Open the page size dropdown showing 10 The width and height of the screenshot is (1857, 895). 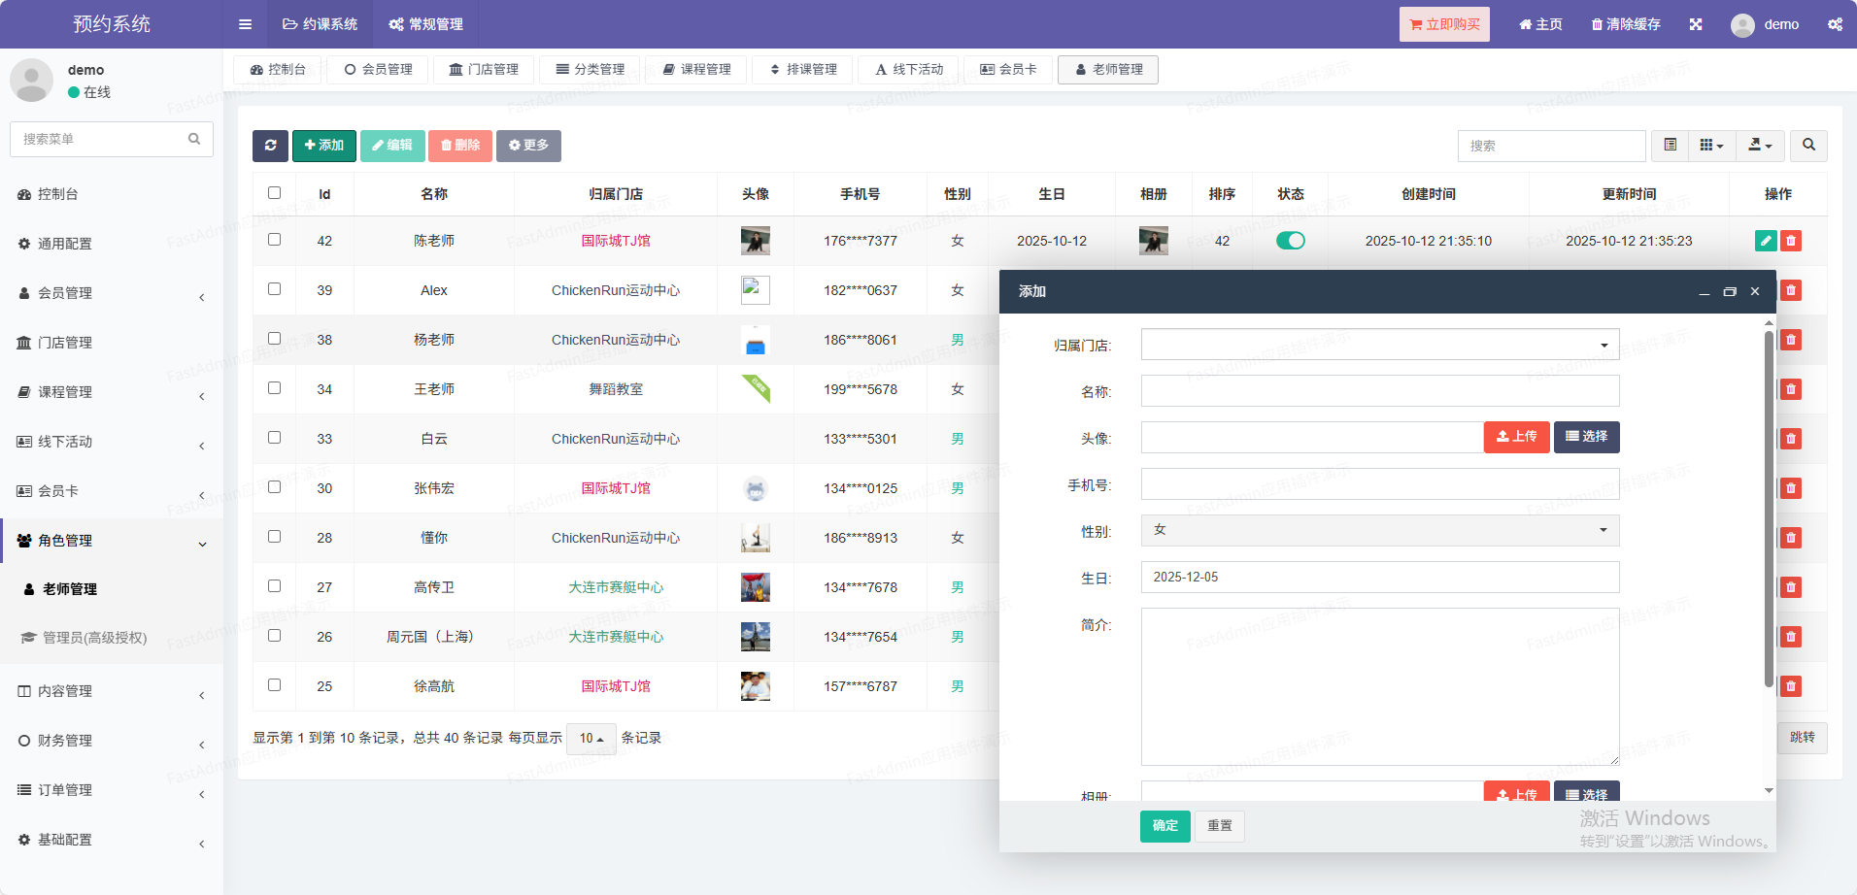[591, 739]
